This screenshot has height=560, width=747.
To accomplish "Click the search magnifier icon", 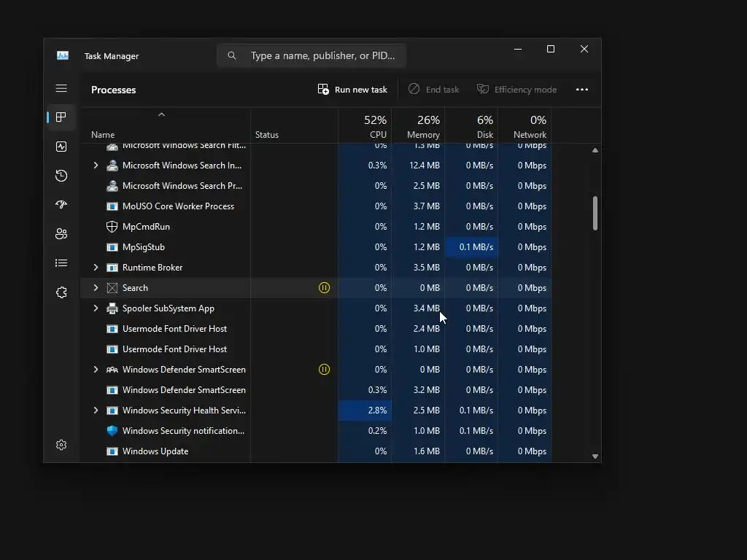I will [231, 55].
